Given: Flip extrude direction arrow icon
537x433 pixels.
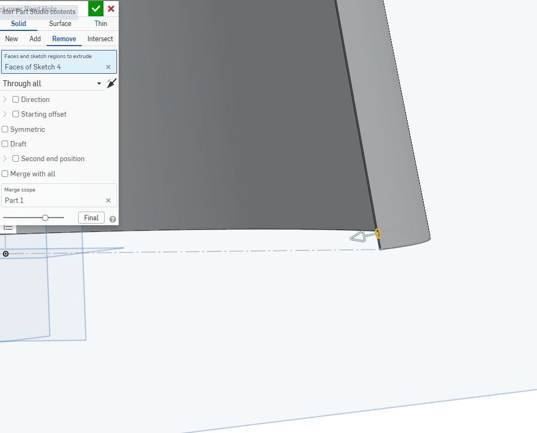Looking at the screenshot, I should coord(111,84).
